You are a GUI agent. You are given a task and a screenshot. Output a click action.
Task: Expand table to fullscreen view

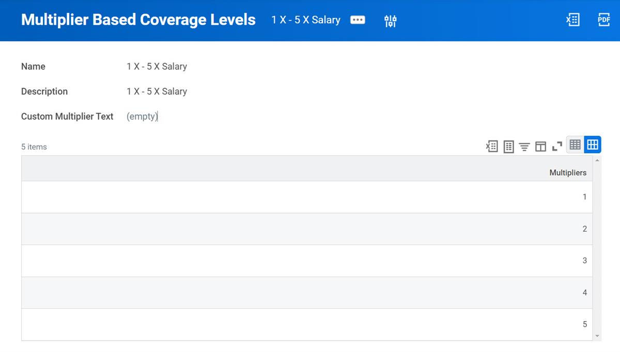(x=557, y=147)
